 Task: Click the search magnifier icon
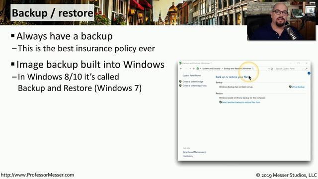[x=307, y=69]
